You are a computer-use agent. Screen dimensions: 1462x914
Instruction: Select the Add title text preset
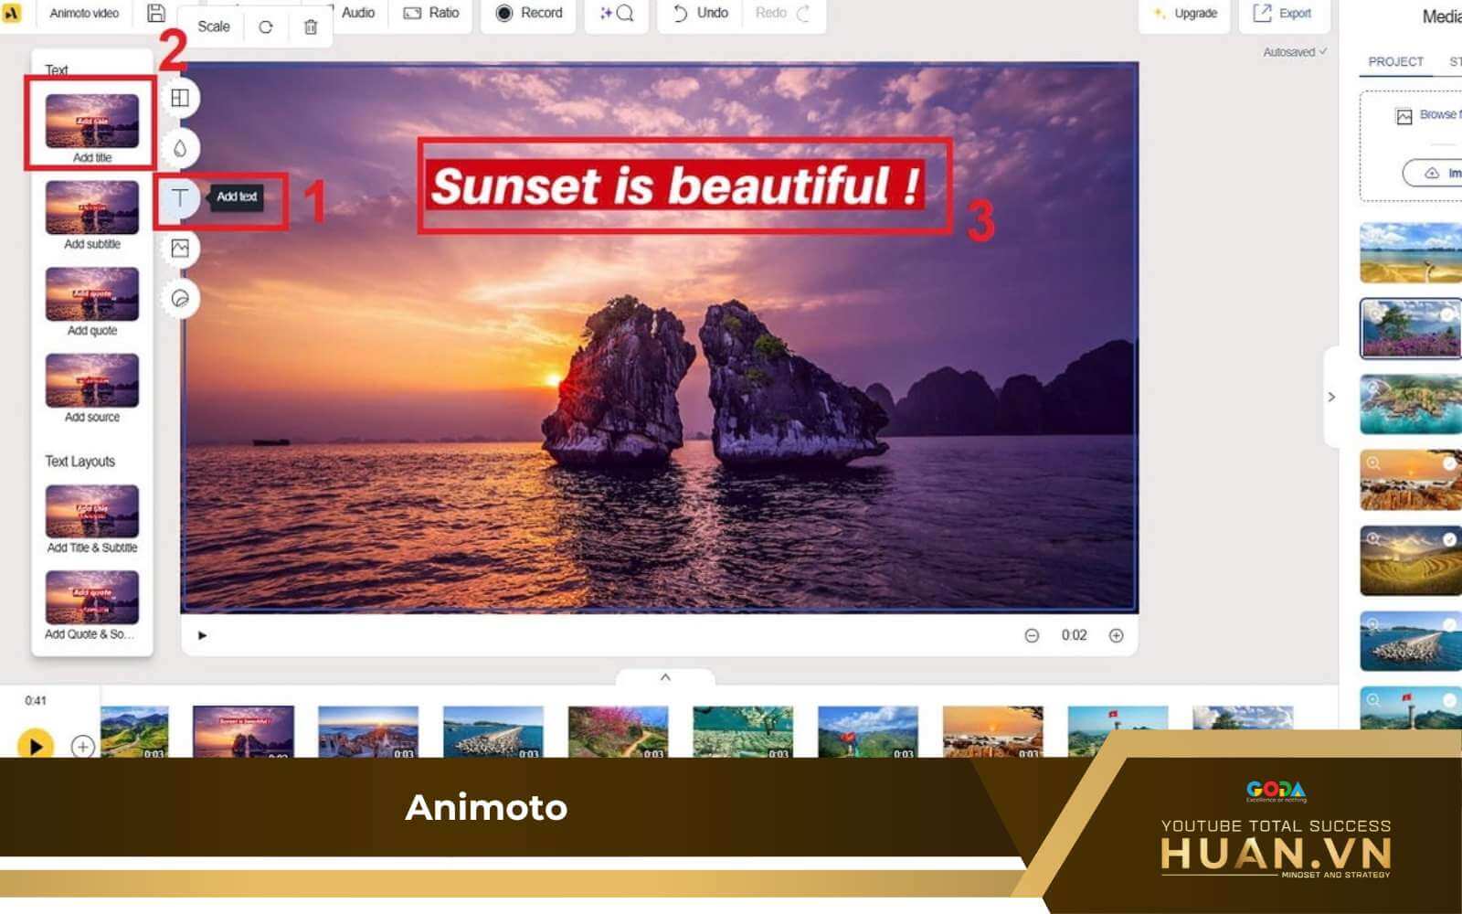92,126
